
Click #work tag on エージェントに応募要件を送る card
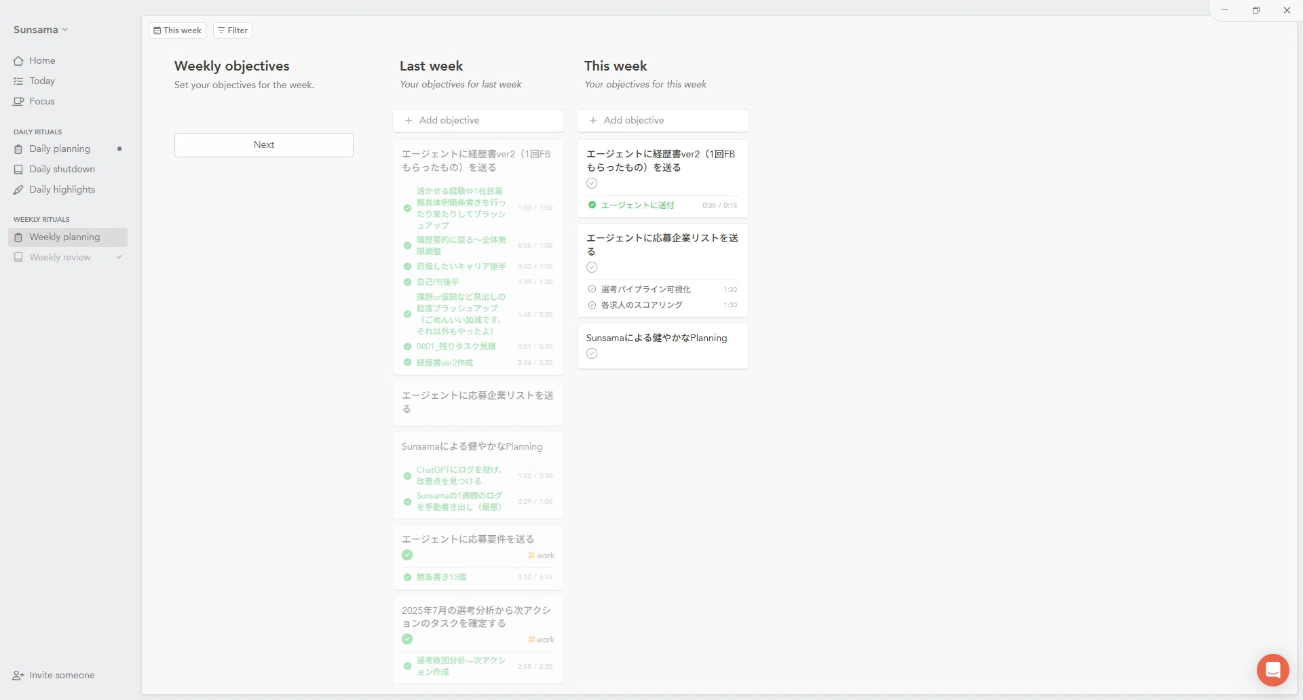point(541,556)
